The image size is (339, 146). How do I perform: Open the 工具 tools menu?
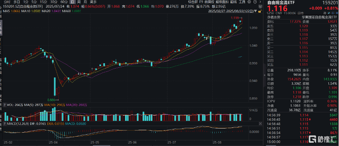click(242, 2)
